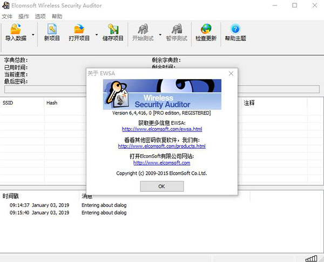
Task: Click the Start Test (开始测试) icon
Action: pyautogui.click(x=143, y=29)
